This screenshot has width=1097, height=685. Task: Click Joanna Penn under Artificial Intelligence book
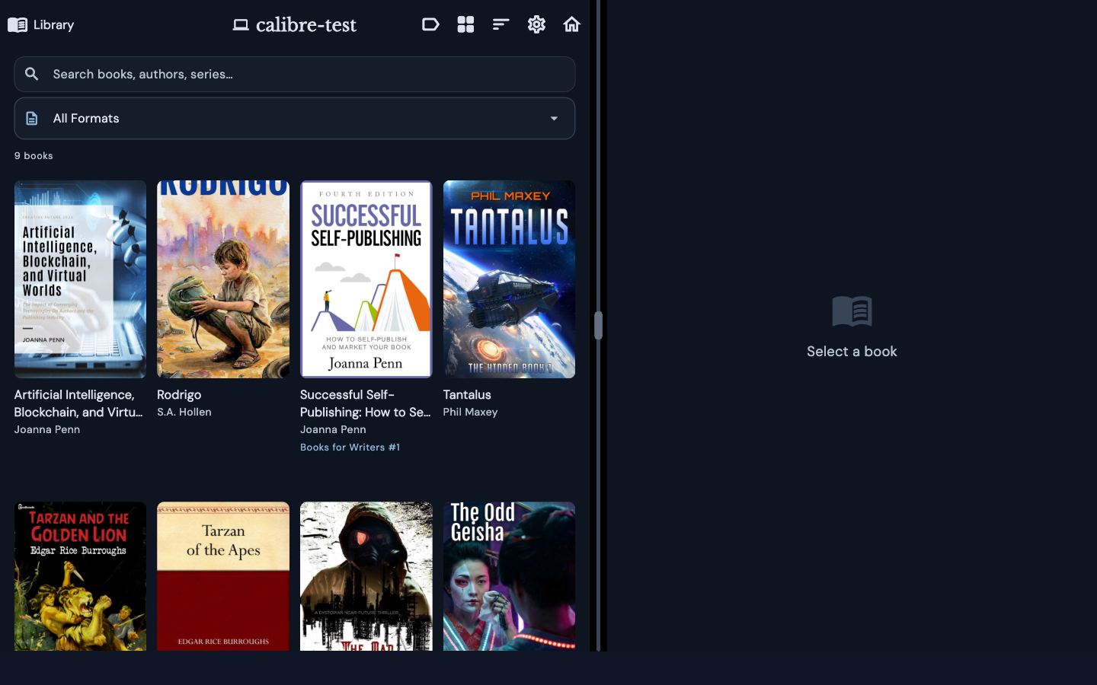47,429
